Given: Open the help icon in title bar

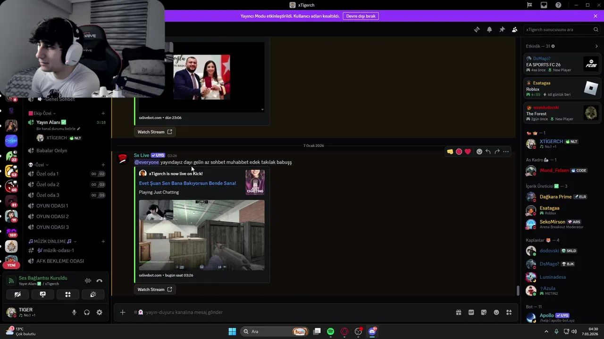Looking at the screenshot, I should coord(559,5).
